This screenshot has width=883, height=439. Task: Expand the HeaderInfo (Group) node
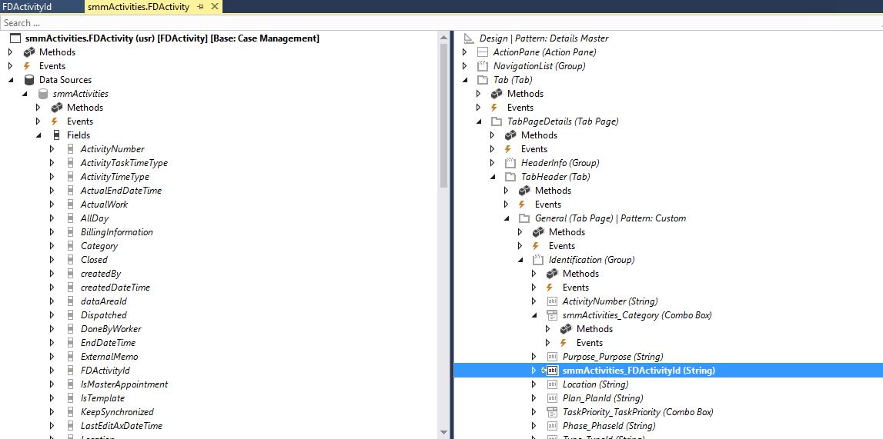click(x=492, y=163)
